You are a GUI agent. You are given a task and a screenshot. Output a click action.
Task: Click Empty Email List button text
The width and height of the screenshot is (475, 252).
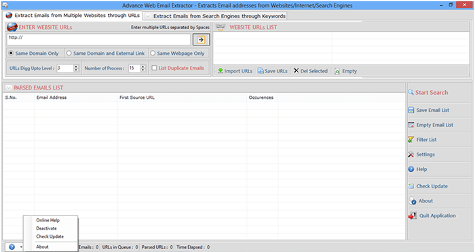click(x=435, y=125)
